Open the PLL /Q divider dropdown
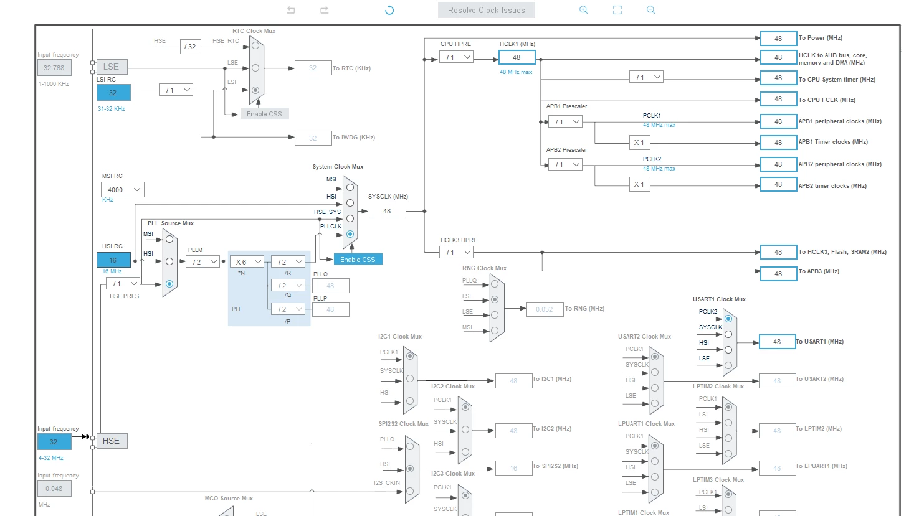The width and height of the screenshot is (924, 516). (288, 286)
